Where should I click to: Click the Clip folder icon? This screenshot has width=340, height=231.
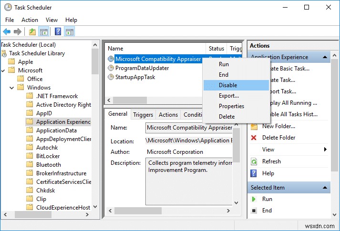pos(30,199)
